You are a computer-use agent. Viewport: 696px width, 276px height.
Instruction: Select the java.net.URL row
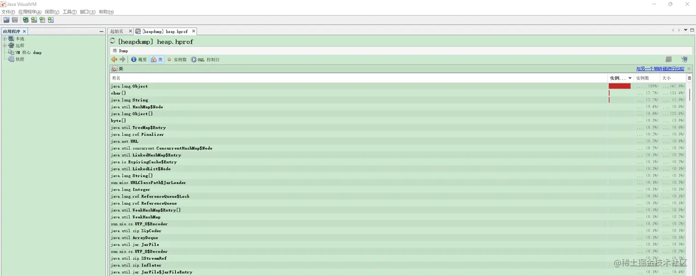pyautogui.click(x=398, y=141)
